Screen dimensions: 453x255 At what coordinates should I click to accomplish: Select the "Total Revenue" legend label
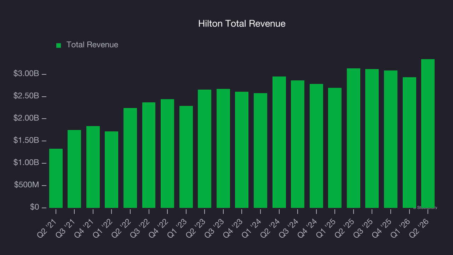click(x=92, y=45)
